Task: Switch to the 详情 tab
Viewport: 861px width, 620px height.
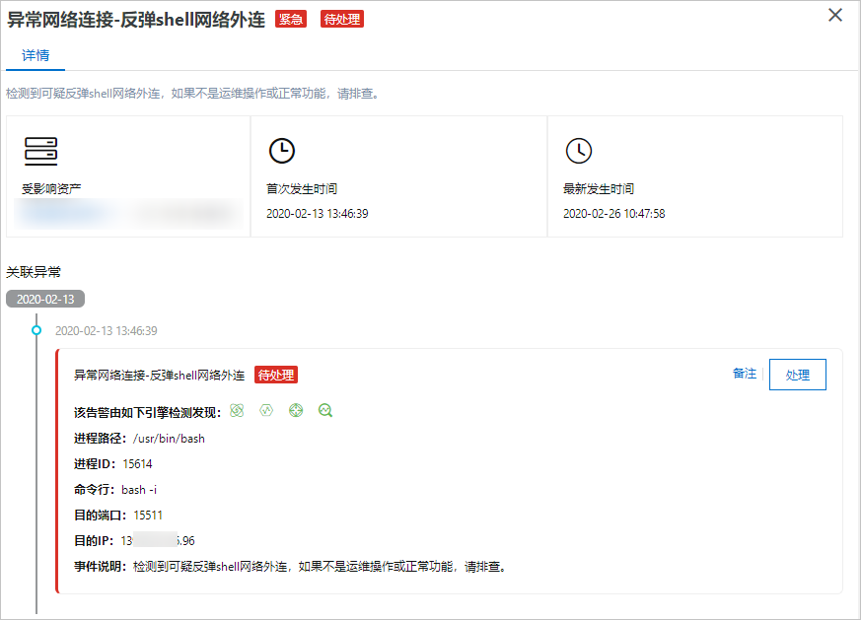Action: (x=36, y=55)
